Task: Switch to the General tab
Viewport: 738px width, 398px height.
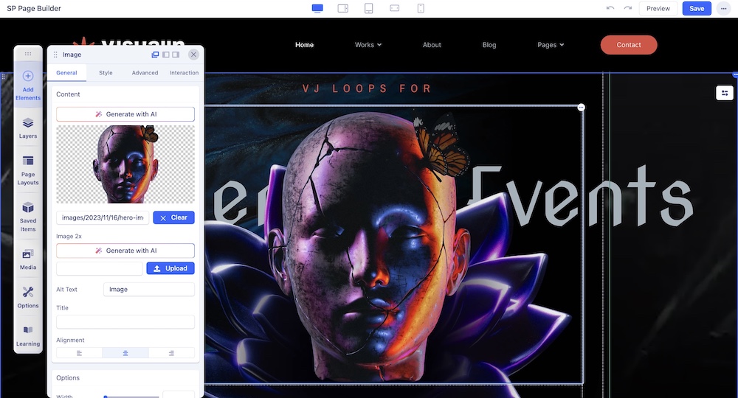Action: [66, 73]
